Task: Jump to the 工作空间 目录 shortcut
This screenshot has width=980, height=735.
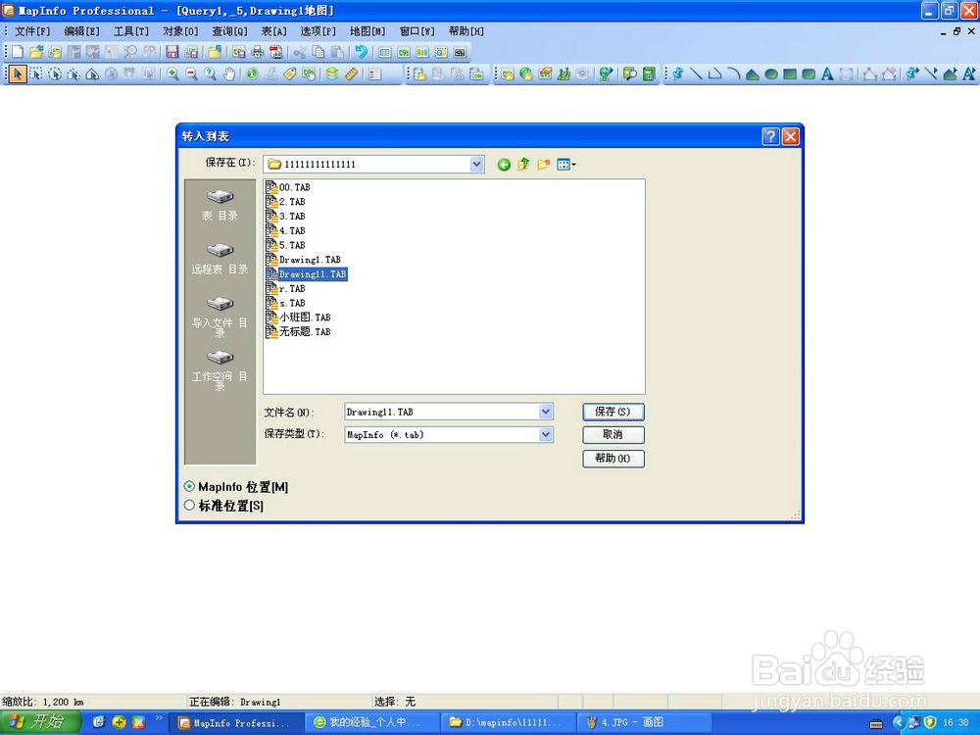Action: (x=220, y=370)
